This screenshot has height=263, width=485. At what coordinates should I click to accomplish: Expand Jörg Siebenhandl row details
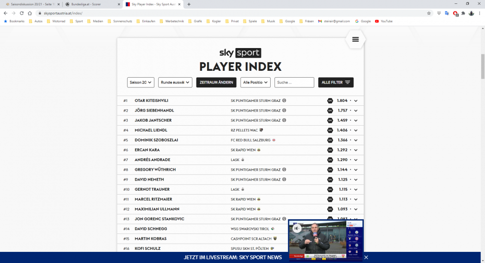[356, 111]
